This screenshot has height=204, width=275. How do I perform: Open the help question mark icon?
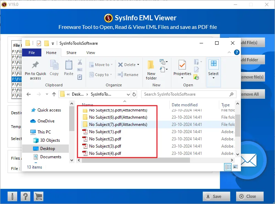click(x=25, y=196)
